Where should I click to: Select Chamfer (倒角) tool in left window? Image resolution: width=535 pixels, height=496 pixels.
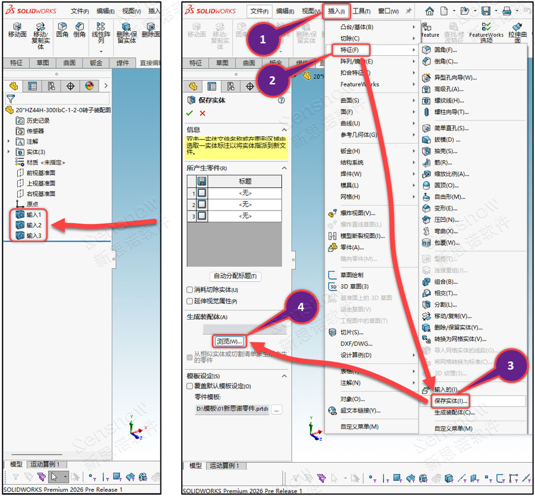[79, 27]
